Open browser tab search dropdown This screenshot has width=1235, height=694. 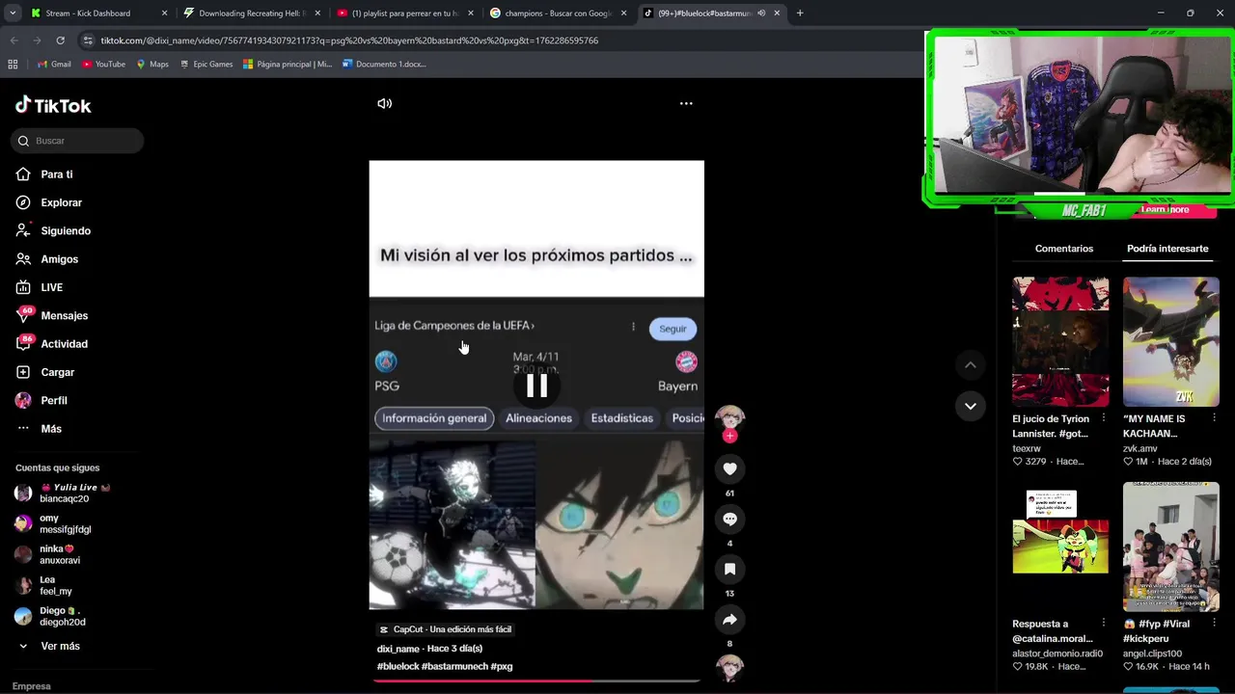(x=13, y=13)
